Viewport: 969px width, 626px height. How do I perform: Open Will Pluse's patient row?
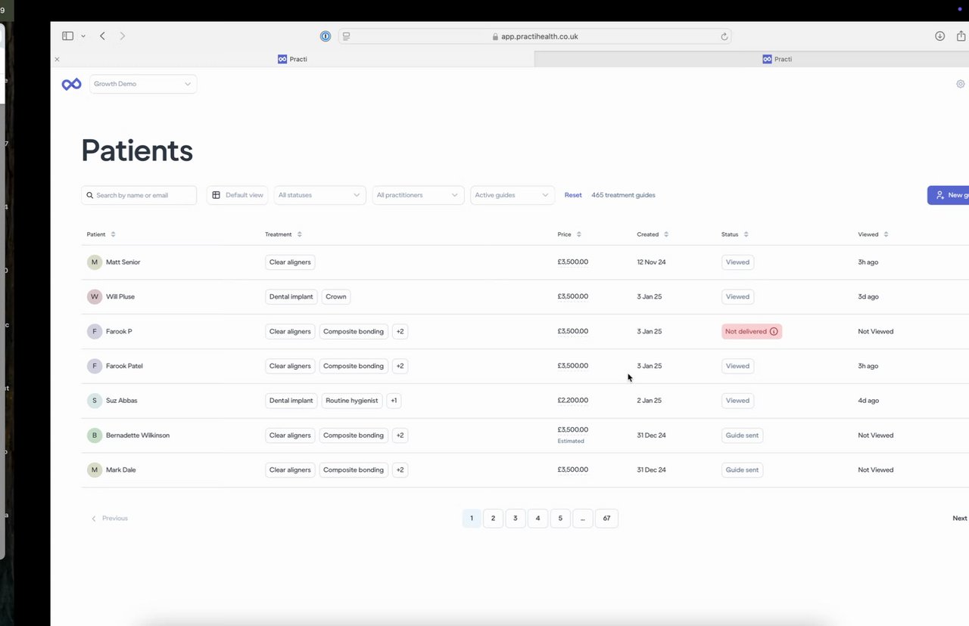(x=525, y=297)
